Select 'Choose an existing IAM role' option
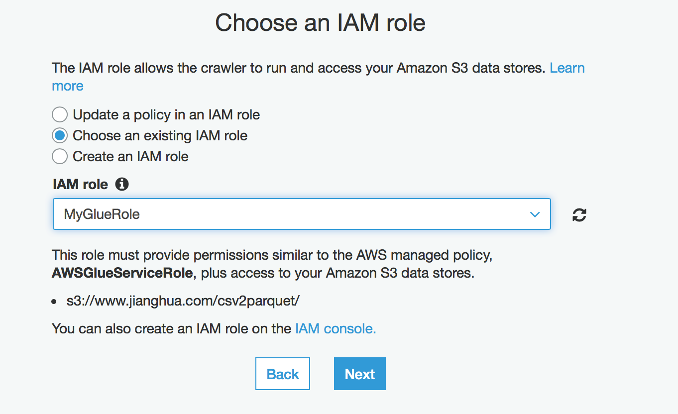This screenshot has height=414, width=678. tap(60, 136)
